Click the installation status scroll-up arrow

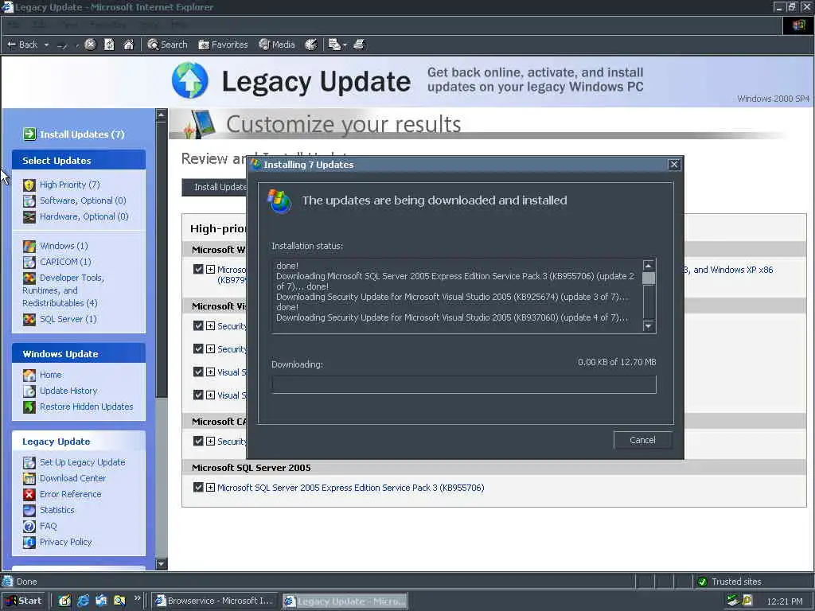coord(648,266)
